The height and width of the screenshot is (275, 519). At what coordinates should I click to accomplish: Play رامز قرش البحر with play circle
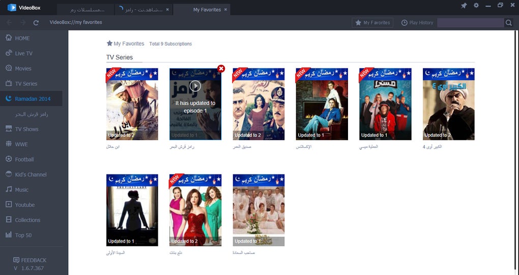[x=195, y=86]
